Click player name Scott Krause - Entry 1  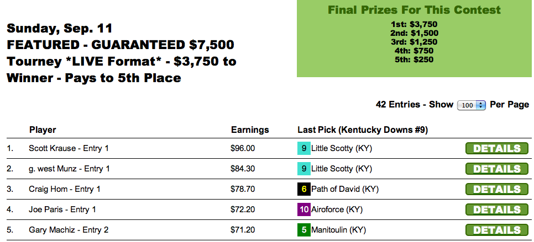pyautogui.click(x=69, y=148)
